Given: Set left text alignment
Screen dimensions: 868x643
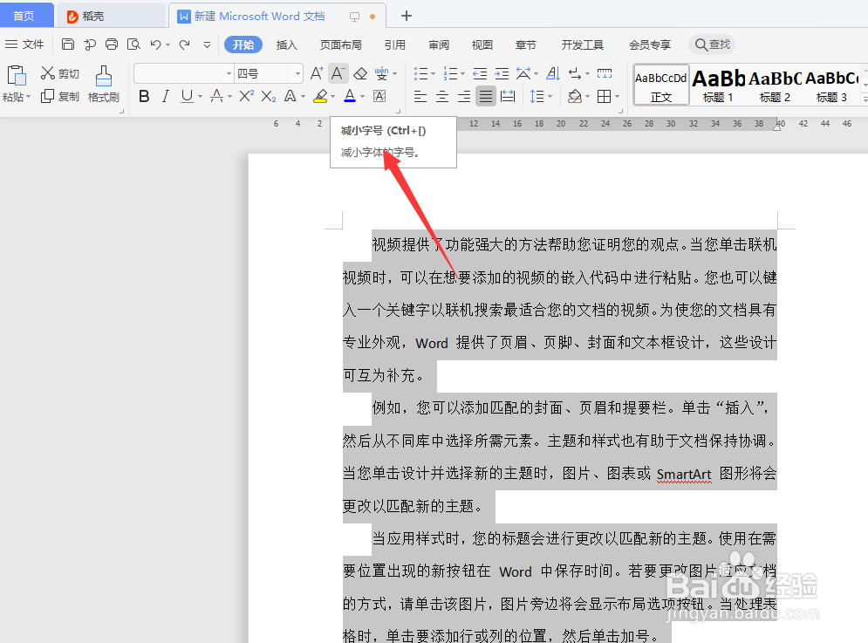Looking at the screenshot, I should (420, 96).
